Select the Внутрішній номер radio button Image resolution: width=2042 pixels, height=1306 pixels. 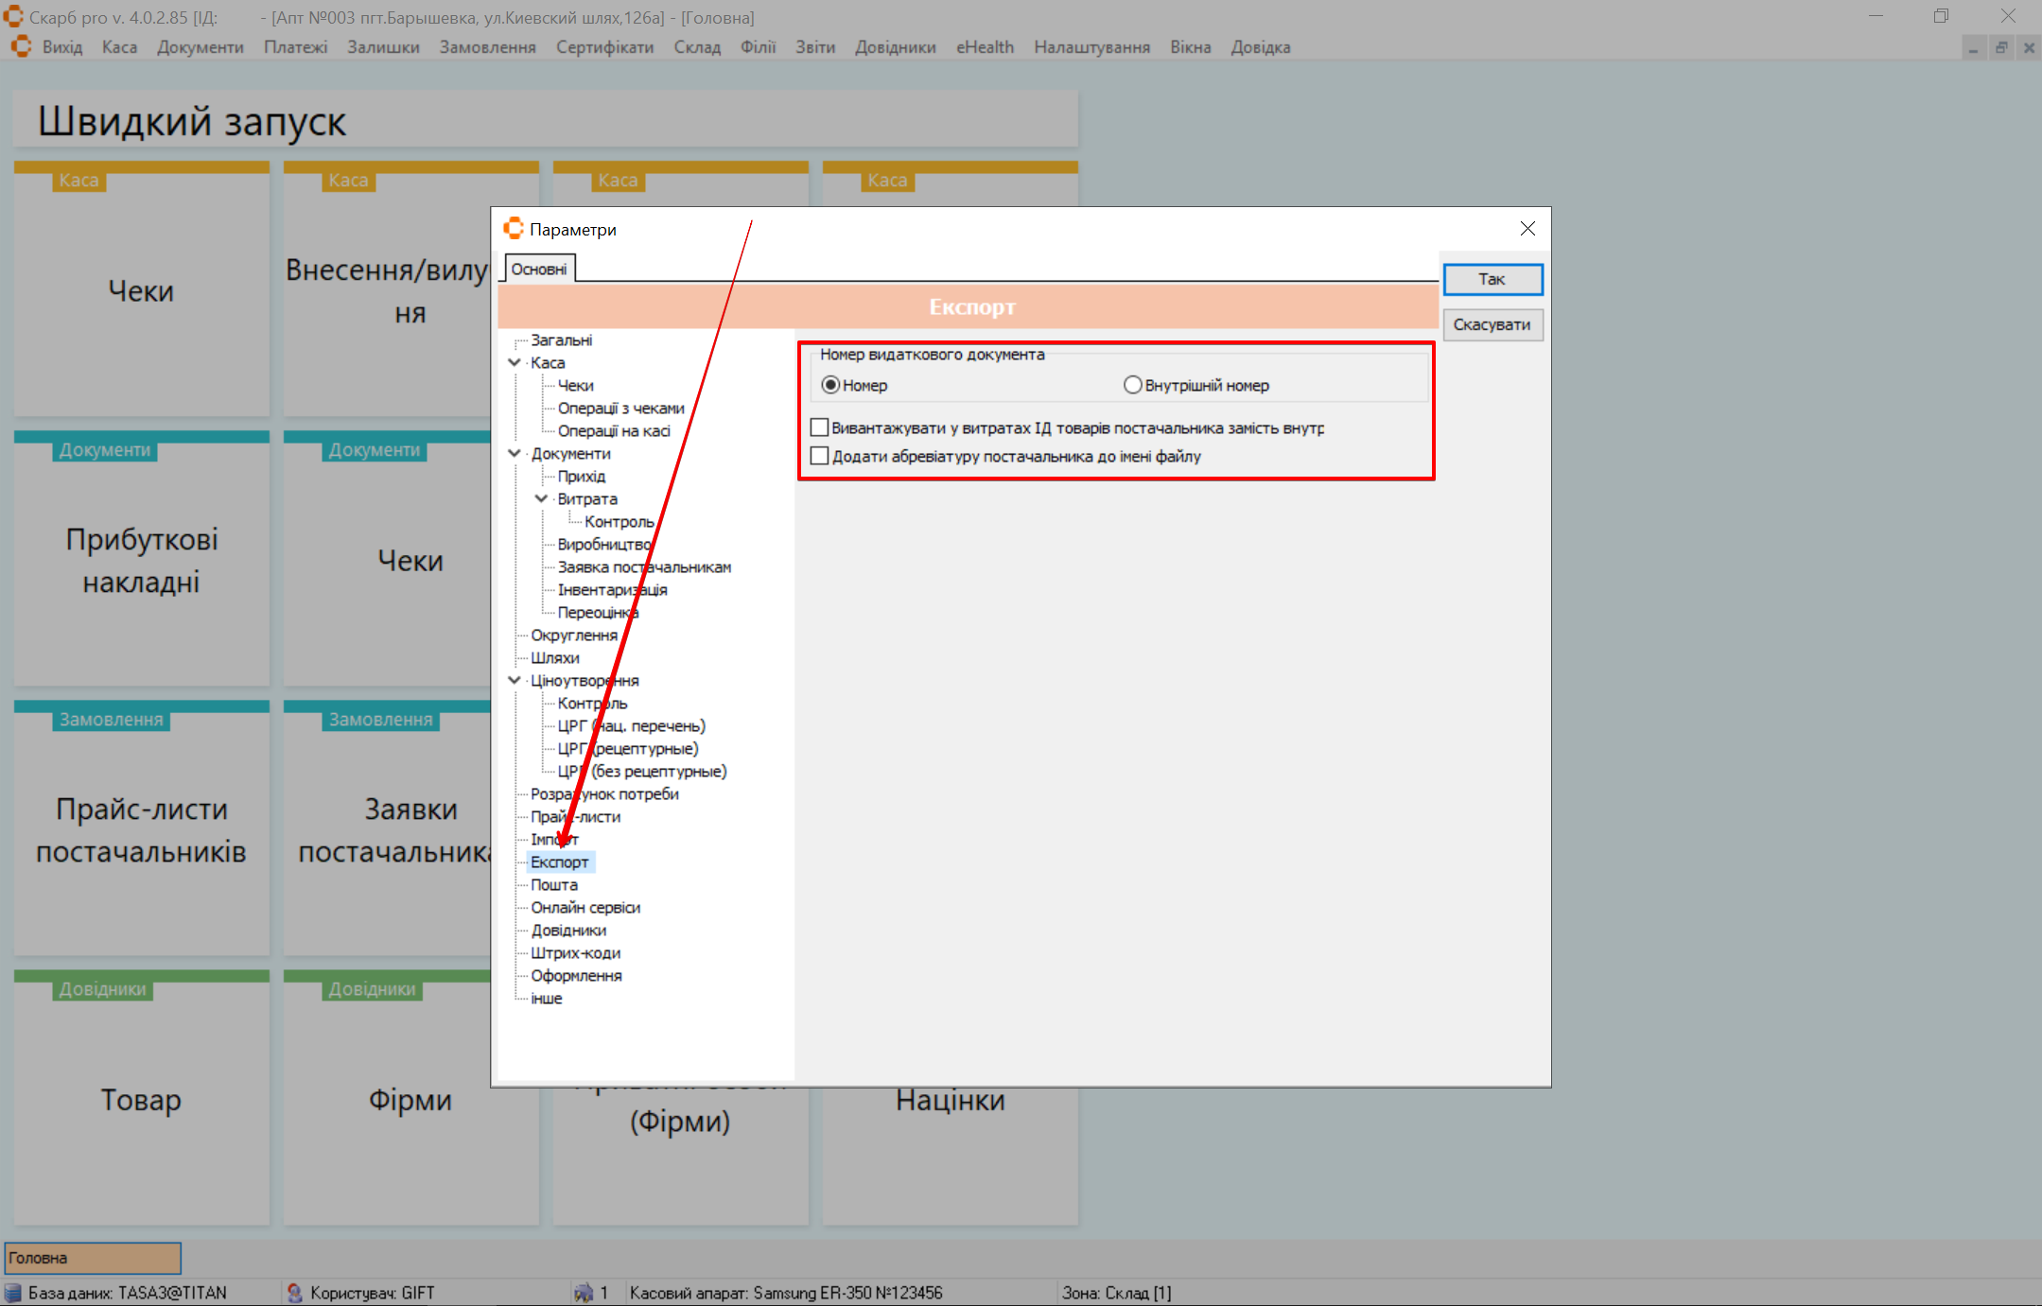pos(1132,385)
